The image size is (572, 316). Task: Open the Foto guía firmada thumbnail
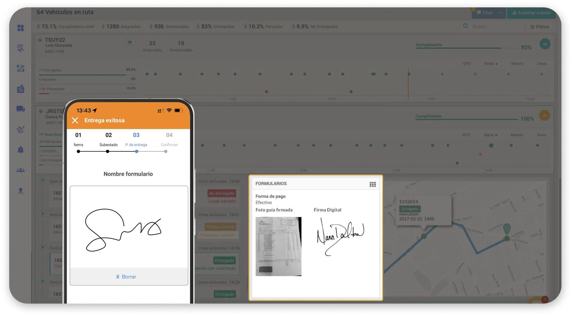coord(278,246)
